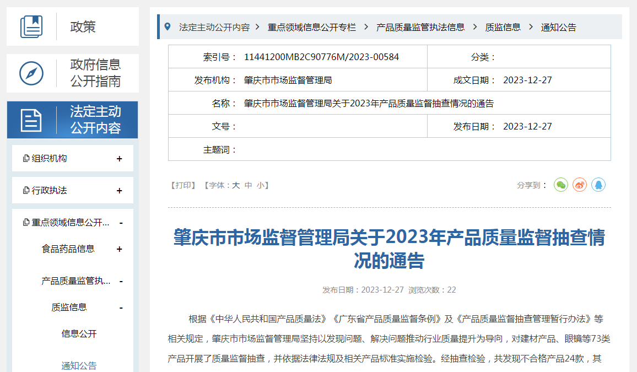The height and width of the screenshot is (372, 637).
Task: Open 行政执法 in the sidebar
Action: [49, 191]
